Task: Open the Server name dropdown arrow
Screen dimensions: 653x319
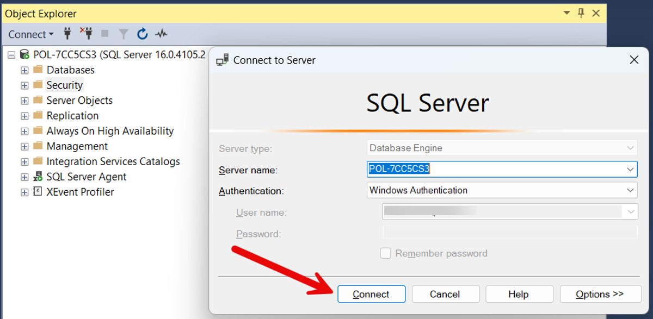Action: coord(630,170)
